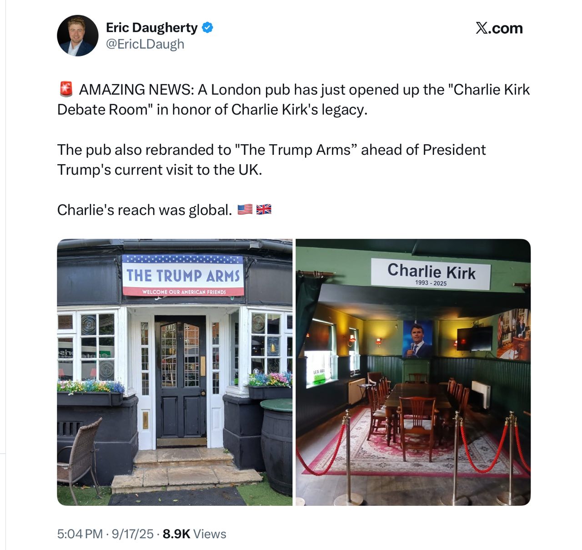Click the US flag emoji
This screenshot has width=582, height=550.
coord(245,209)
